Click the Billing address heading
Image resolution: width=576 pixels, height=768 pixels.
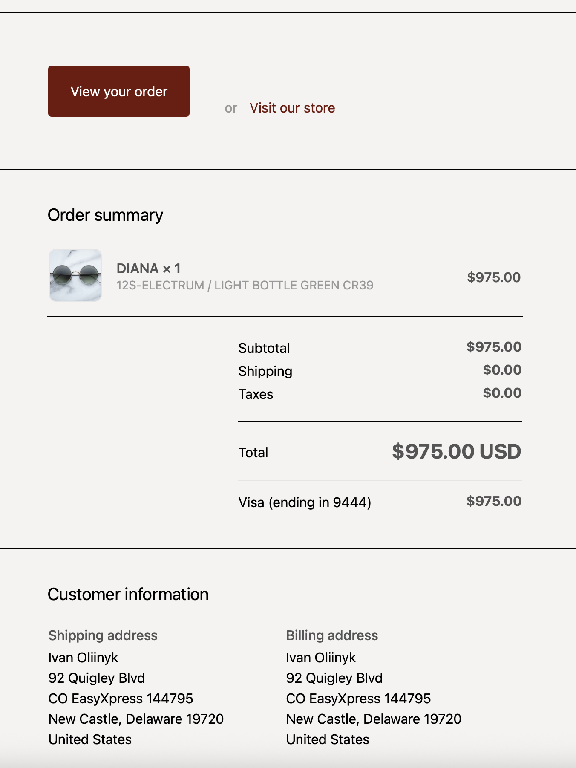pos(332,635)
